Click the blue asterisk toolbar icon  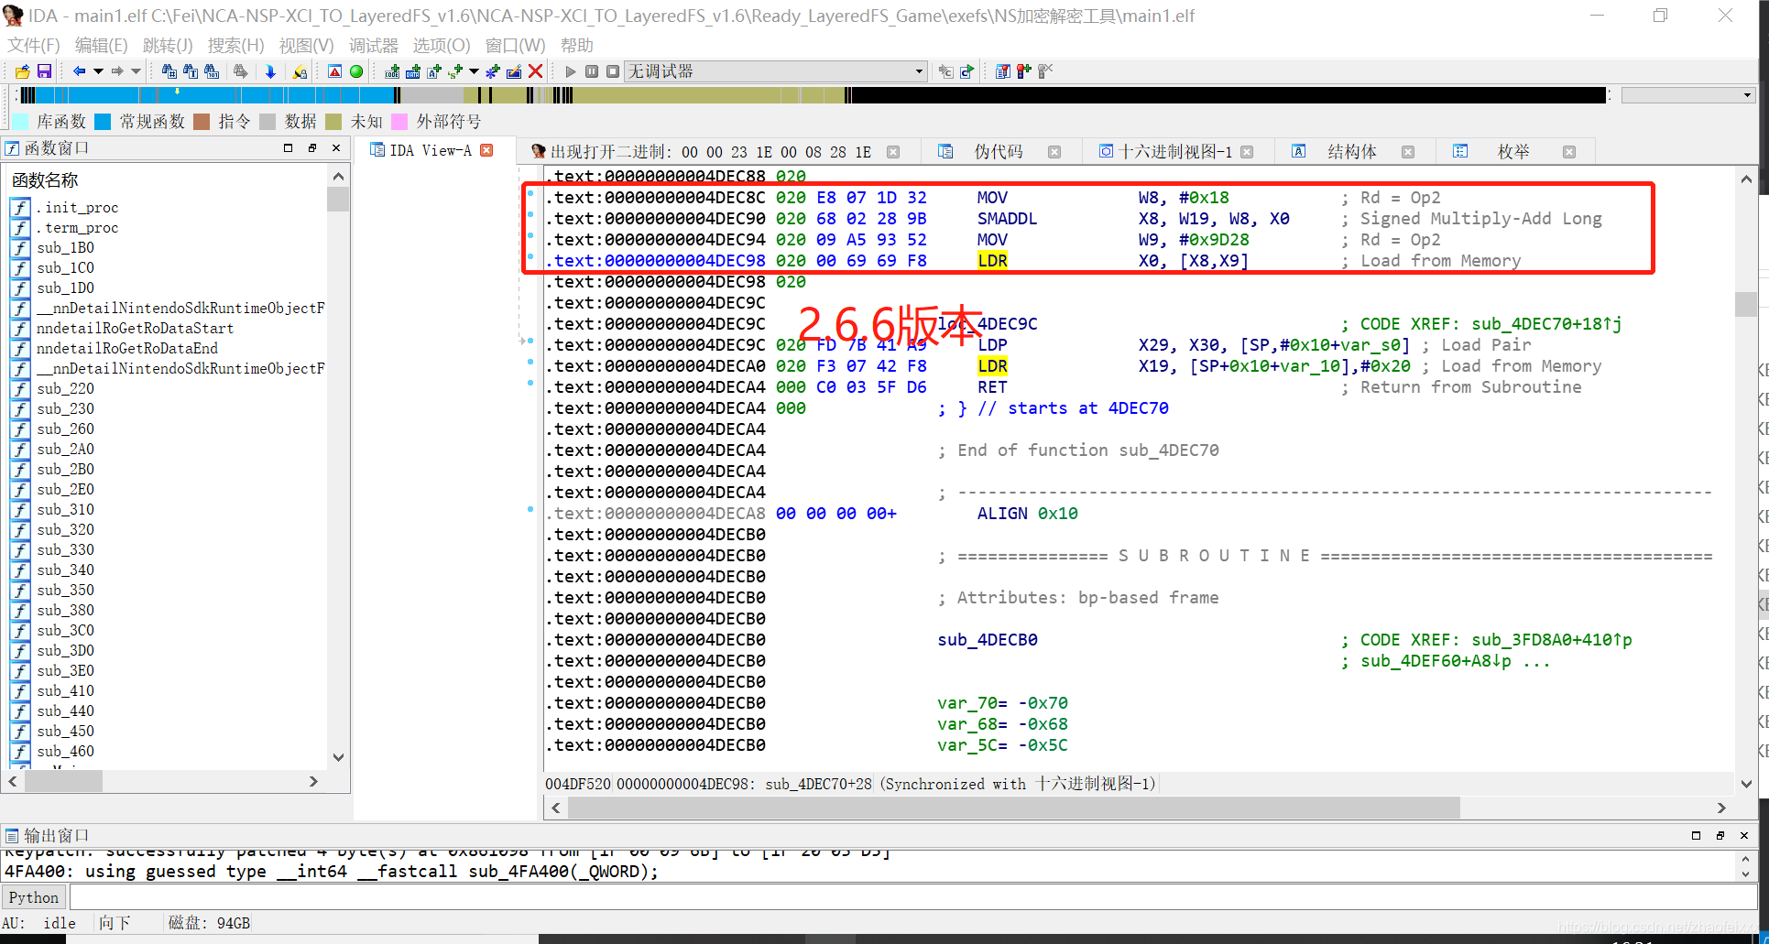(x=493, y=71)
